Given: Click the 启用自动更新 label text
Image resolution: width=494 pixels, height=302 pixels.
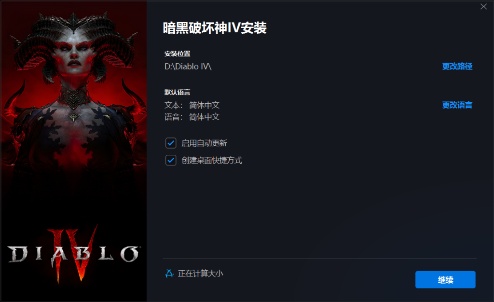Looking at the screenshot, I should click(204, 143).
